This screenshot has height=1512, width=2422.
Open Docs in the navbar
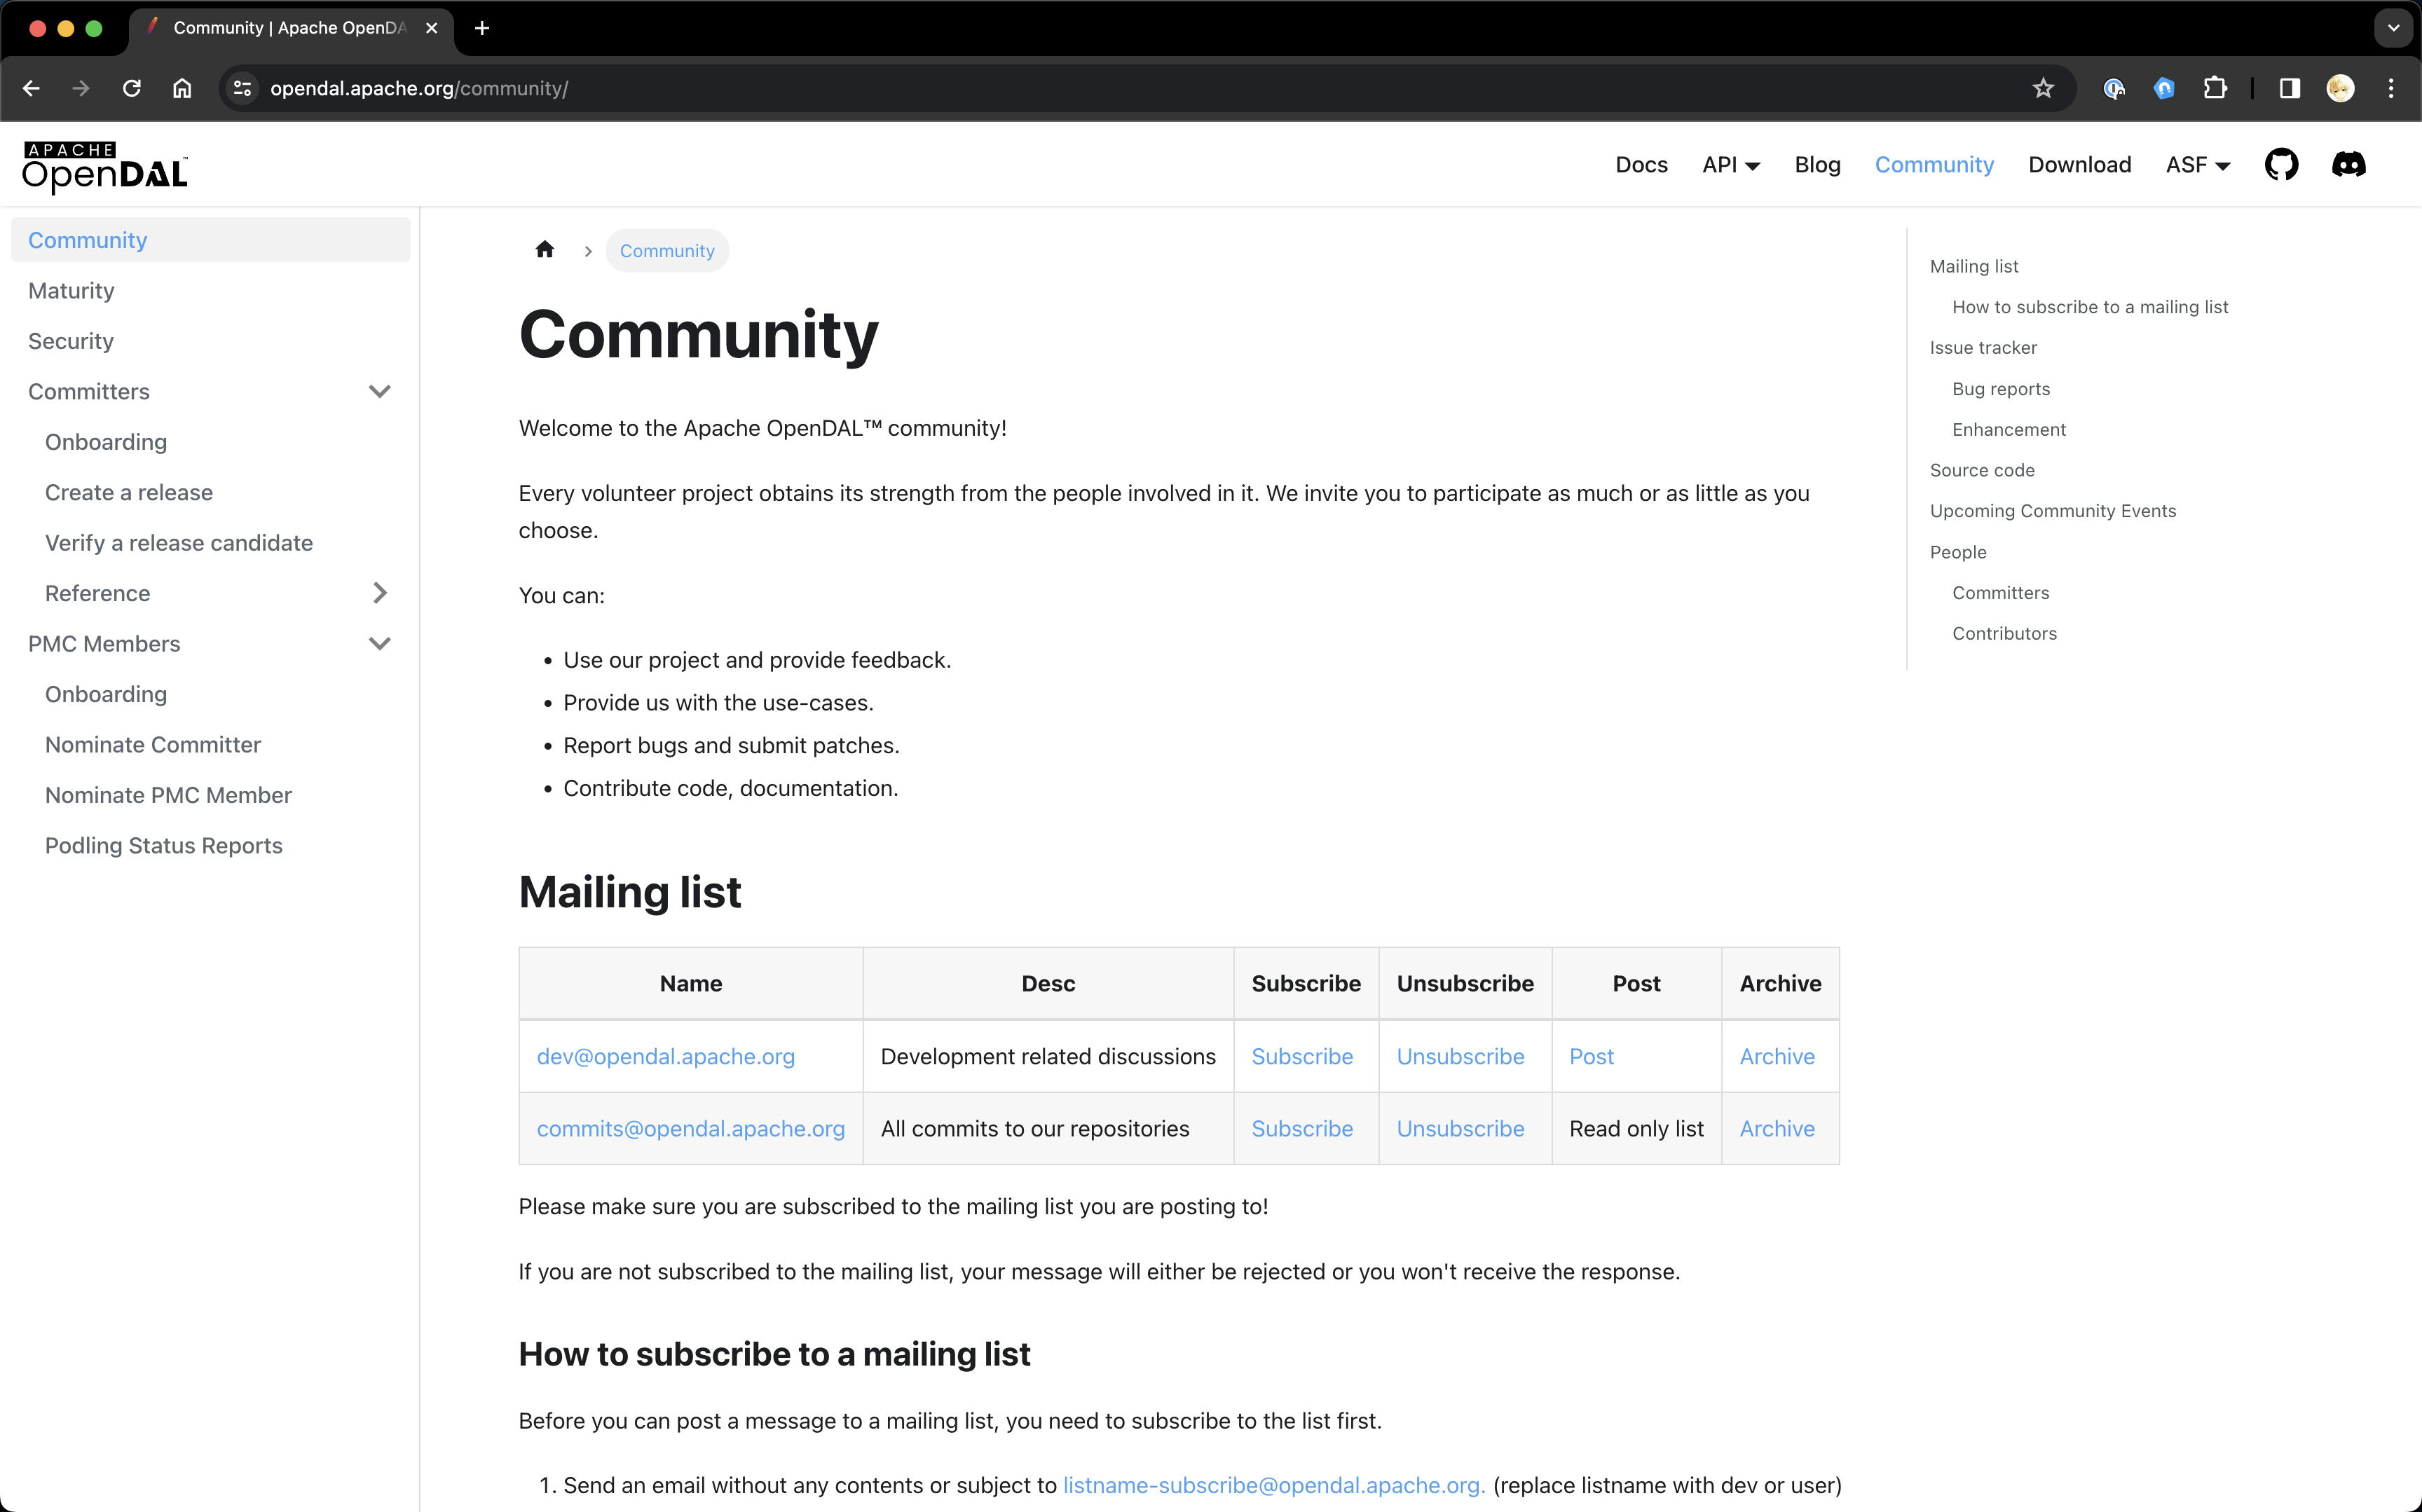tap(1641, 165)
